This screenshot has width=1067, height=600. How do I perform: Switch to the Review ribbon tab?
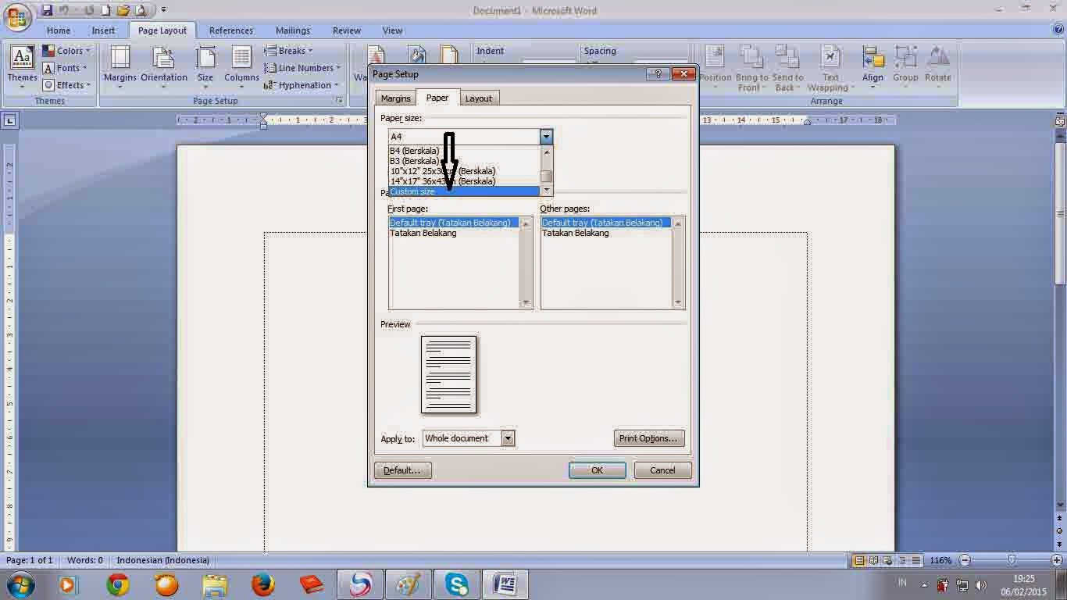(x=347, y=30)
